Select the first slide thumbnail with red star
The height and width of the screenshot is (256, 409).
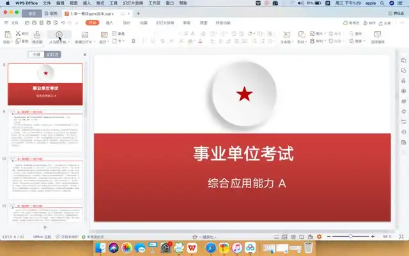pos(45,83)
